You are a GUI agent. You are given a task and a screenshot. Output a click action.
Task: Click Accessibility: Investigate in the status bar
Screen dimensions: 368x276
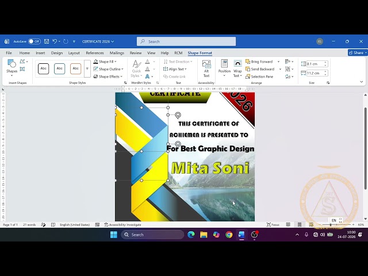(x=122, y=225)
